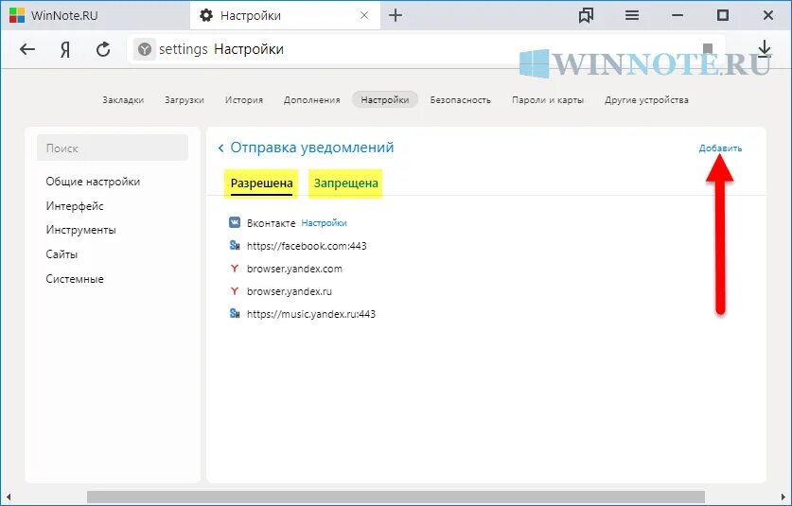Select the https://facebook.com:443 entry
Screen dimensions: 792x506
(x=307, y=246)
